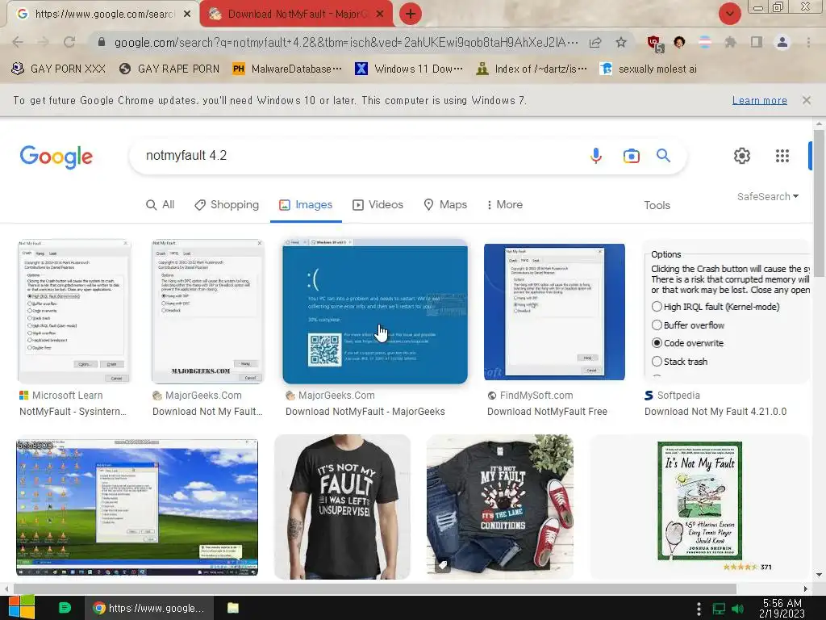The image size is (826, 620).
Task: Open Download Not My Fault 4.21.0.0 link
Action: pyautogui.click(x=715, y=411)
